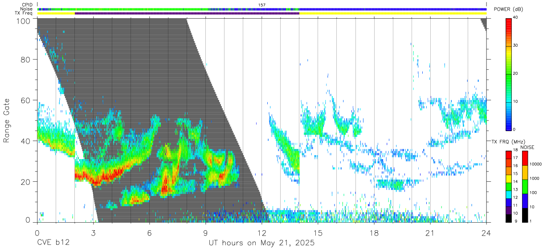Select the cyan 12 MHz swatch in the TX FRQ legend
Screen dimensions: 547x252
point(509,195)
